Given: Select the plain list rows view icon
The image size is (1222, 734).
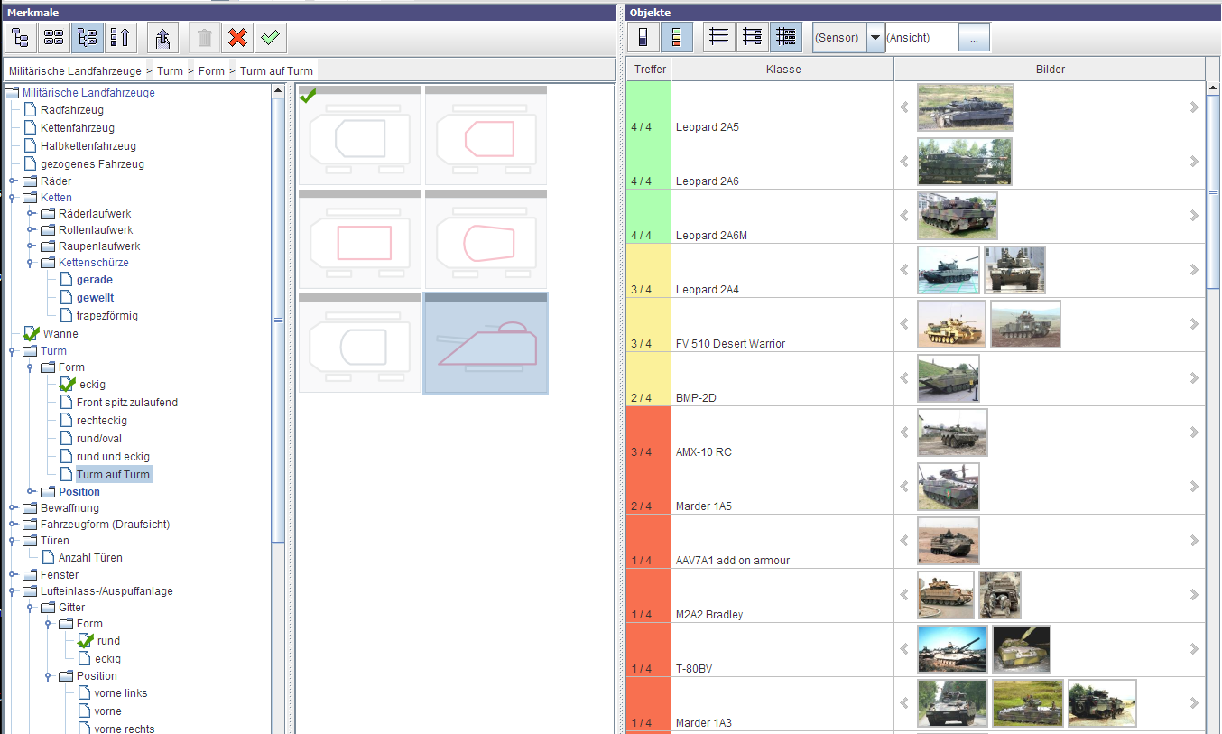Looking at the screenshot, I should [718, 38].
